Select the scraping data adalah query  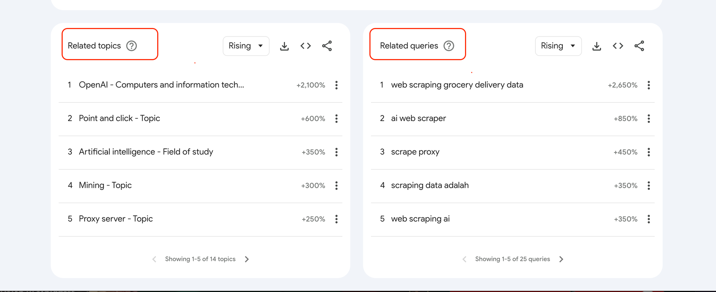(x=430, y=185)
